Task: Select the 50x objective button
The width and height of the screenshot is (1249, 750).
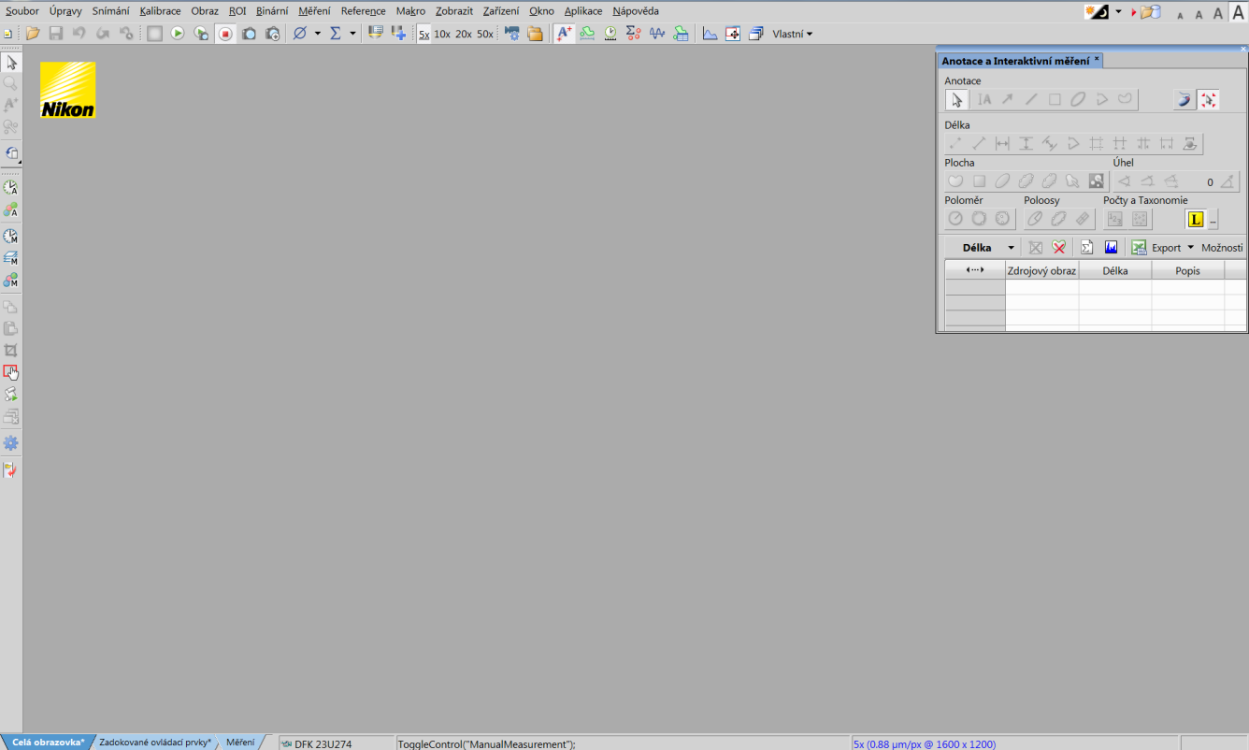Action: [485, 34]
